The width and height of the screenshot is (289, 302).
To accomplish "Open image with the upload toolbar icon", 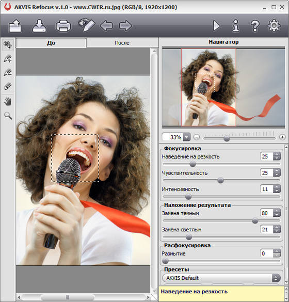I will click(x=15, y=26).
